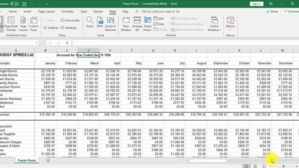This screenshot has width=299, height=168.
Task: Switch to Normal view in status bar
Action: 246,166
